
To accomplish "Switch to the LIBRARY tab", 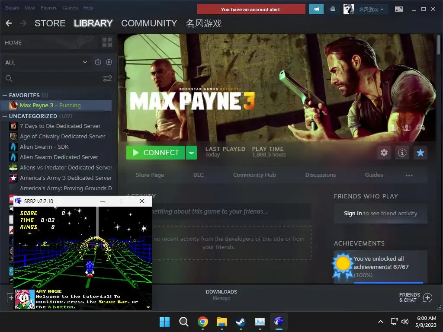I will [x=93, y=23].
